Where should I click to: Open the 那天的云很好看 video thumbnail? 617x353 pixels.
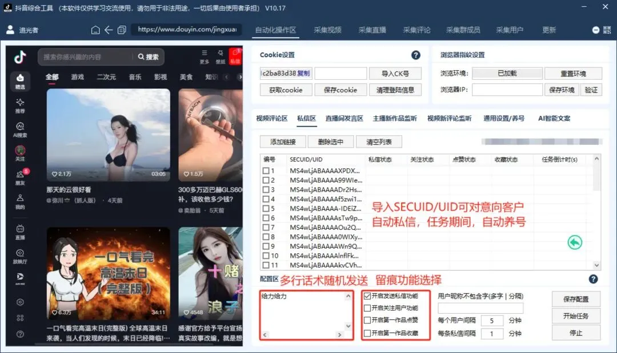pyautogui.click(x=108, y=135)
